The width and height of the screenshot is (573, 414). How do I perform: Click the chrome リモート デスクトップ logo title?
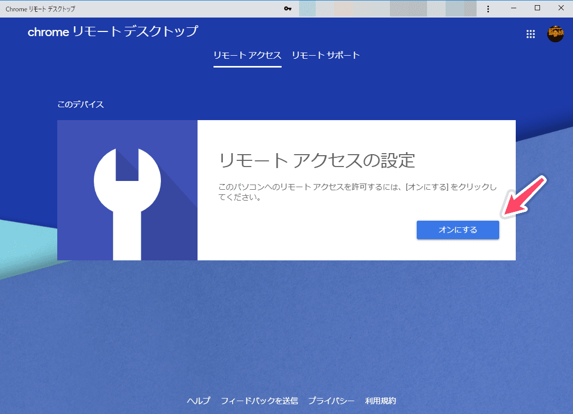click(x=113, y=32)
